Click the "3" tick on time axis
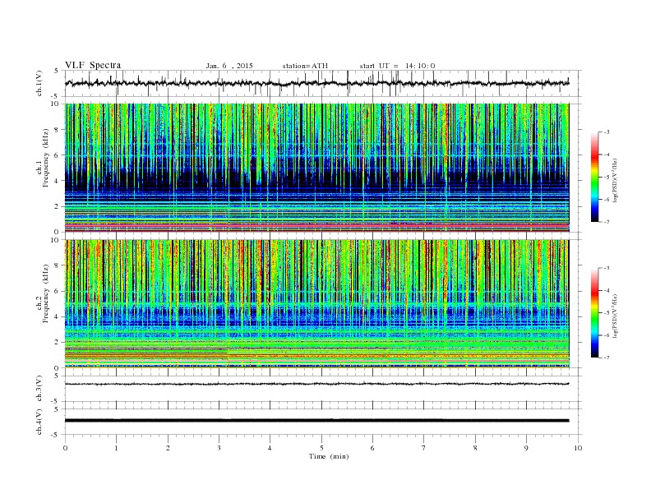This screenshot has width=651, height=503. point(219,448)
